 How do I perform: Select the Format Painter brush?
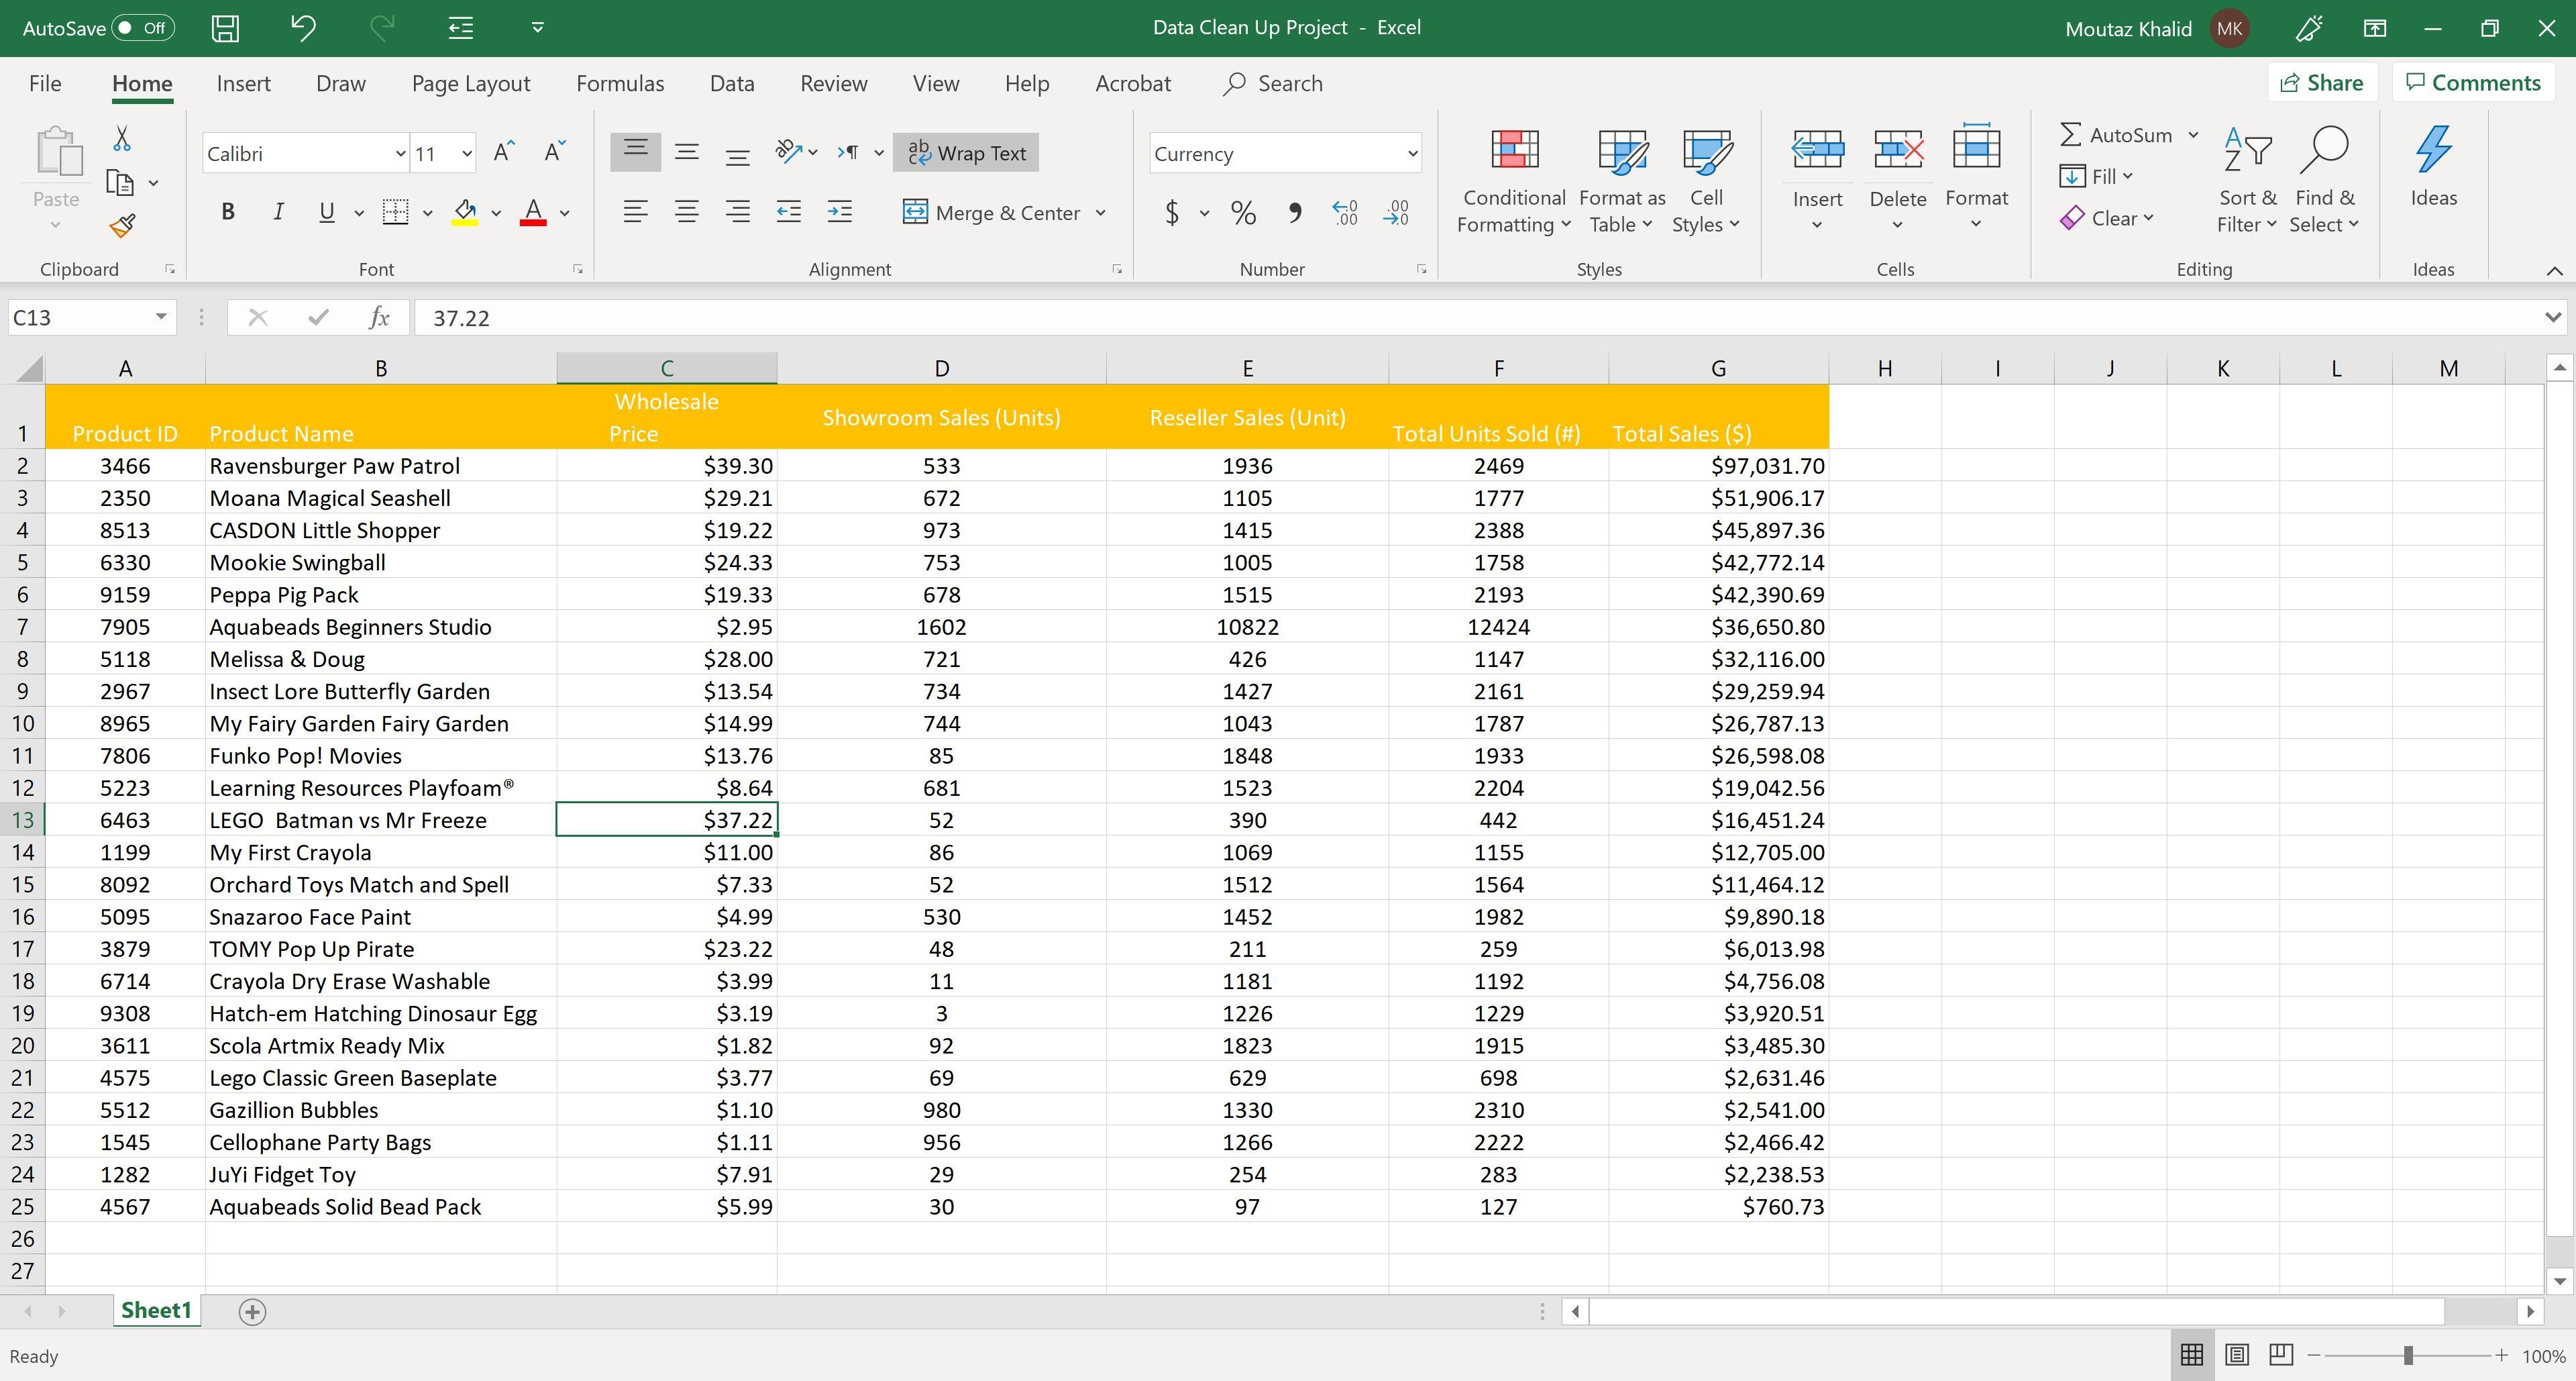click(x=122, y=226)
